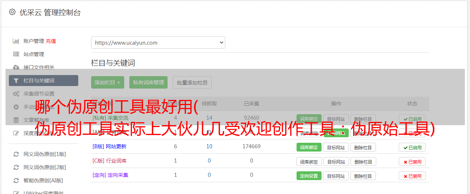Click the 批量添加栏目 button

point(192,82)
